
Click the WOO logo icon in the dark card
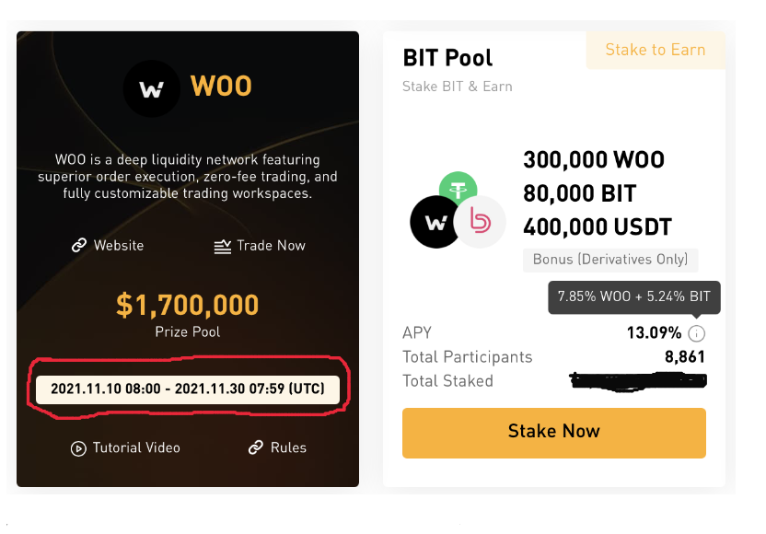click(x=152, y=88)
